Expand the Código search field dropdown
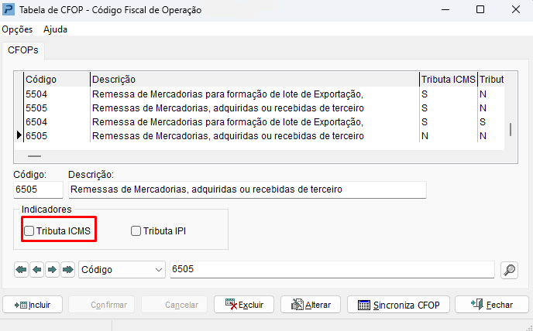Screen dimensions: 533x331 159,270
